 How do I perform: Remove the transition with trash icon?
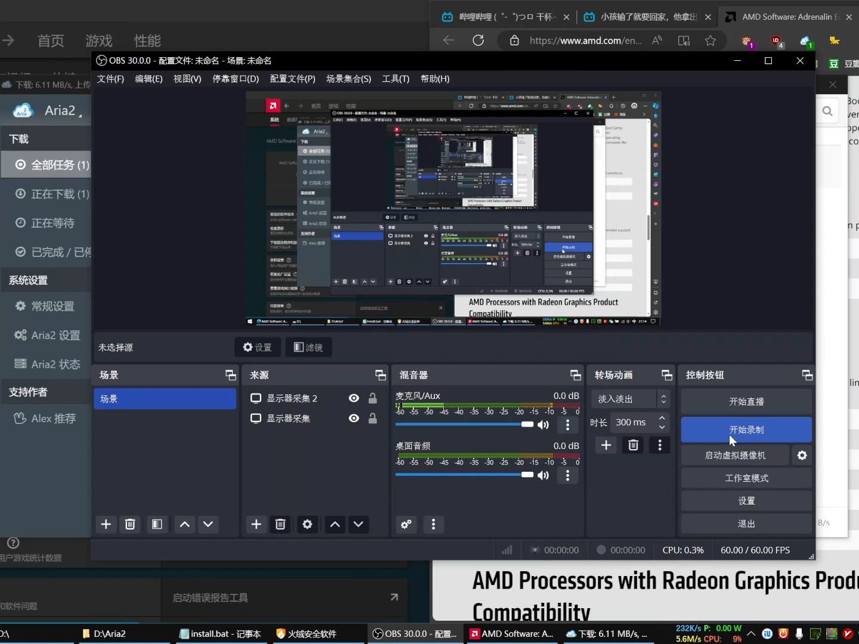(x=634, y=445)
